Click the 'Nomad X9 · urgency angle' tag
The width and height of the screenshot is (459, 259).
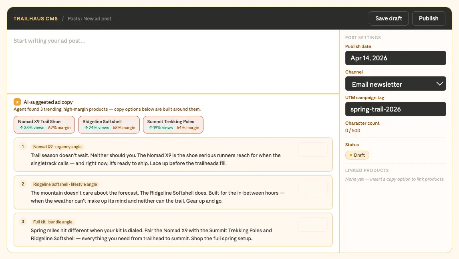[x=57, y=147]
